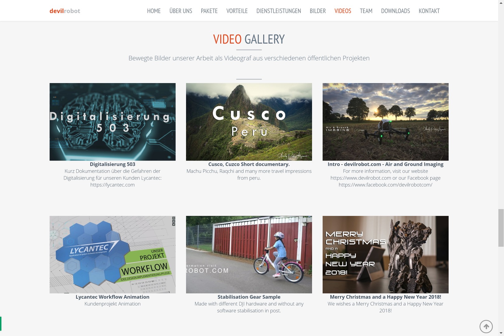Viewport: 504px width, 336px height.
Task: Open the BILDER gallery link
Action: click(318, 11)
